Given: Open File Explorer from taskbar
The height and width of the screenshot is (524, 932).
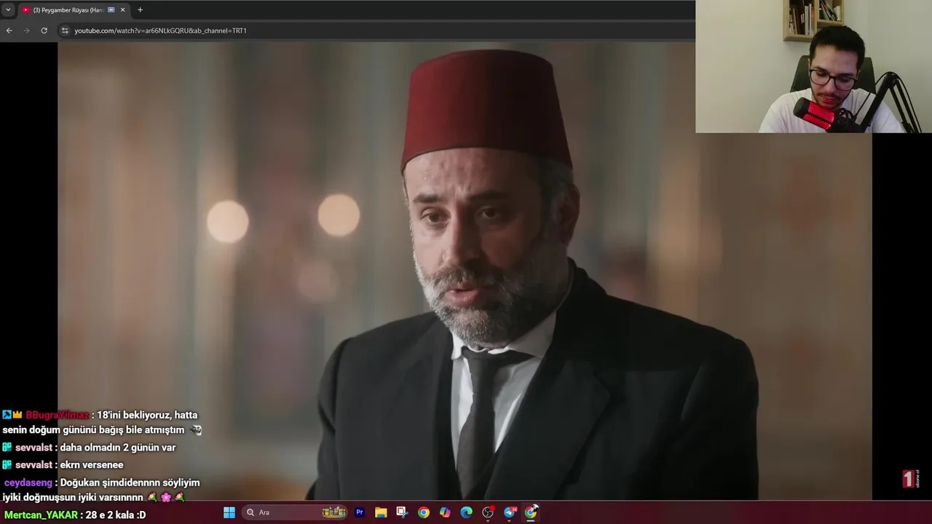Looking at the screenshot, I should click(381, 512).
